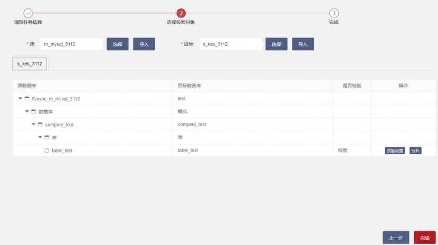438x245 pixels.
Task: Click folder icon beside source compare_test
Action: pos(40,124)
